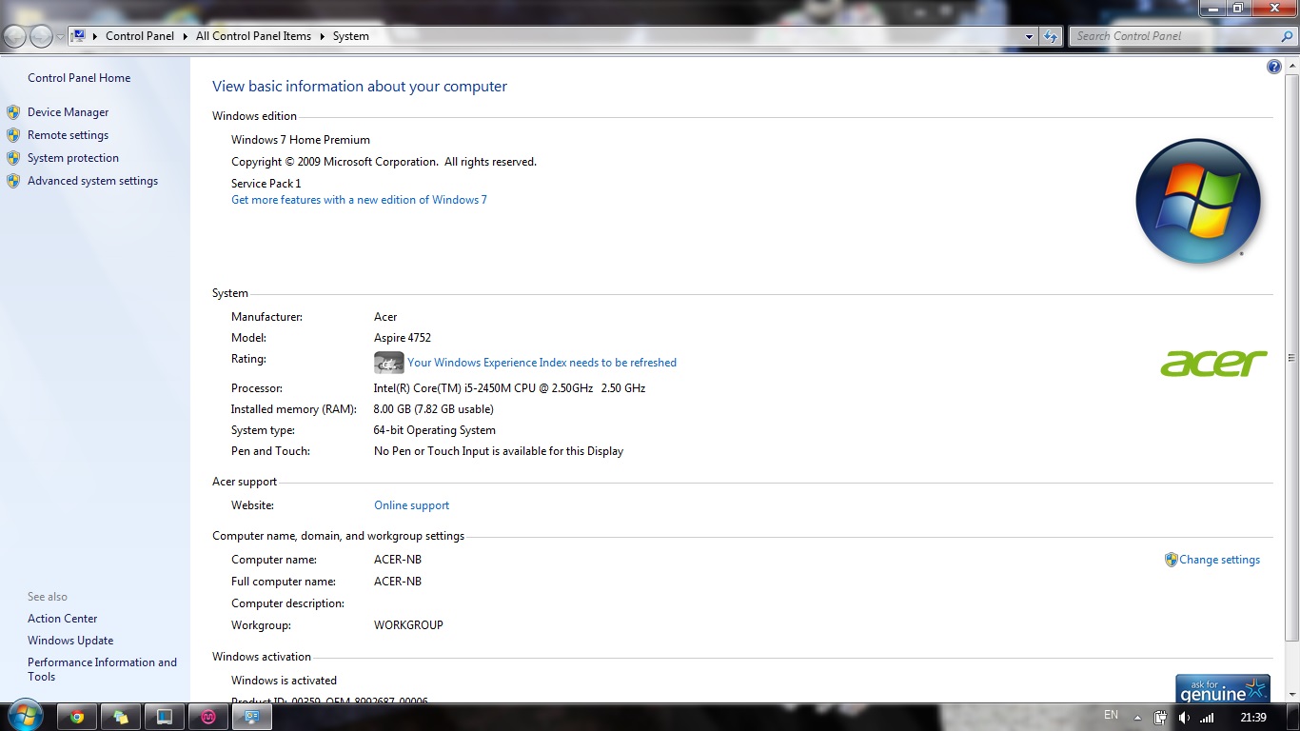Refresh the System page
Image resolution: width=1300 pixels, height=731 pixels.
(1051, 36)
